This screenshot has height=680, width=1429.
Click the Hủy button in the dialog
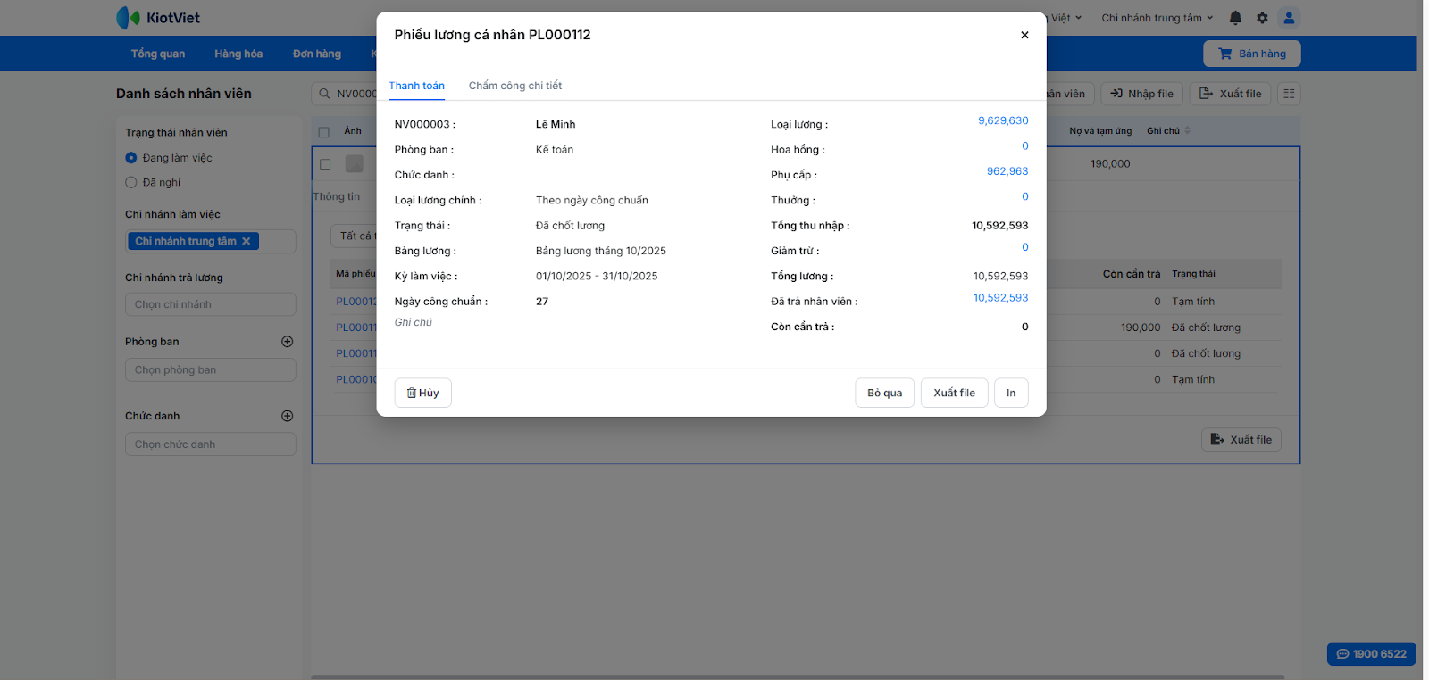pos(423,393)
